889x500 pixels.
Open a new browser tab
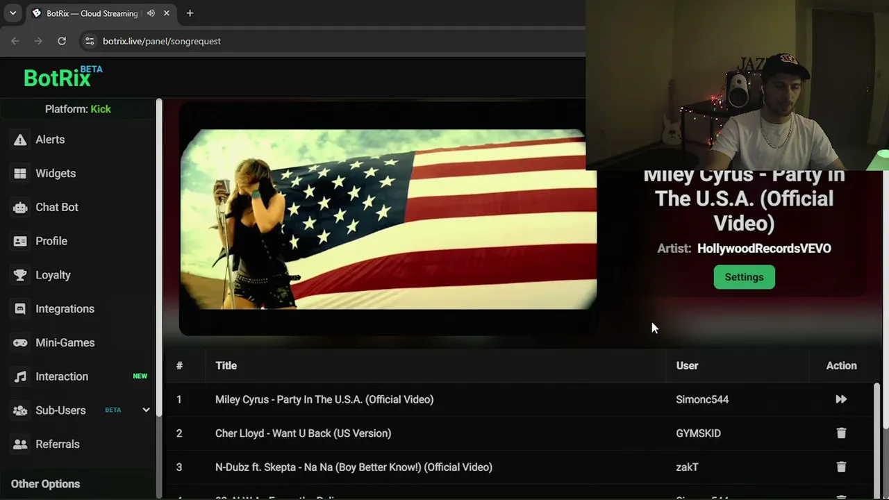pyautogui.click(x=190, y=13)
